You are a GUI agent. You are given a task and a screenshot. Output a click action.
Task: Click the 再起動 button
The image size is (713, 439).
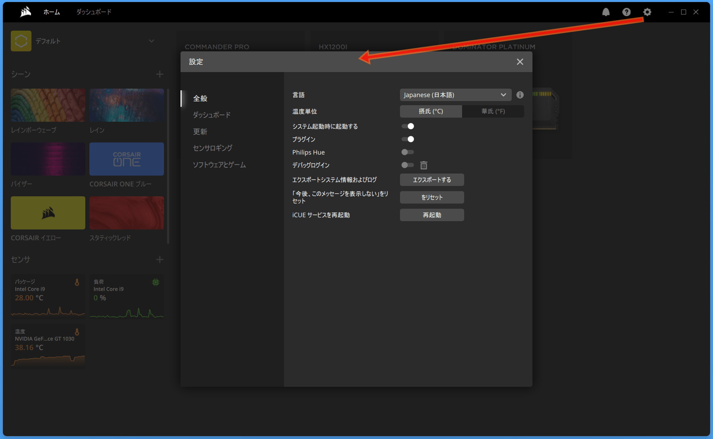tap(432, 215)
